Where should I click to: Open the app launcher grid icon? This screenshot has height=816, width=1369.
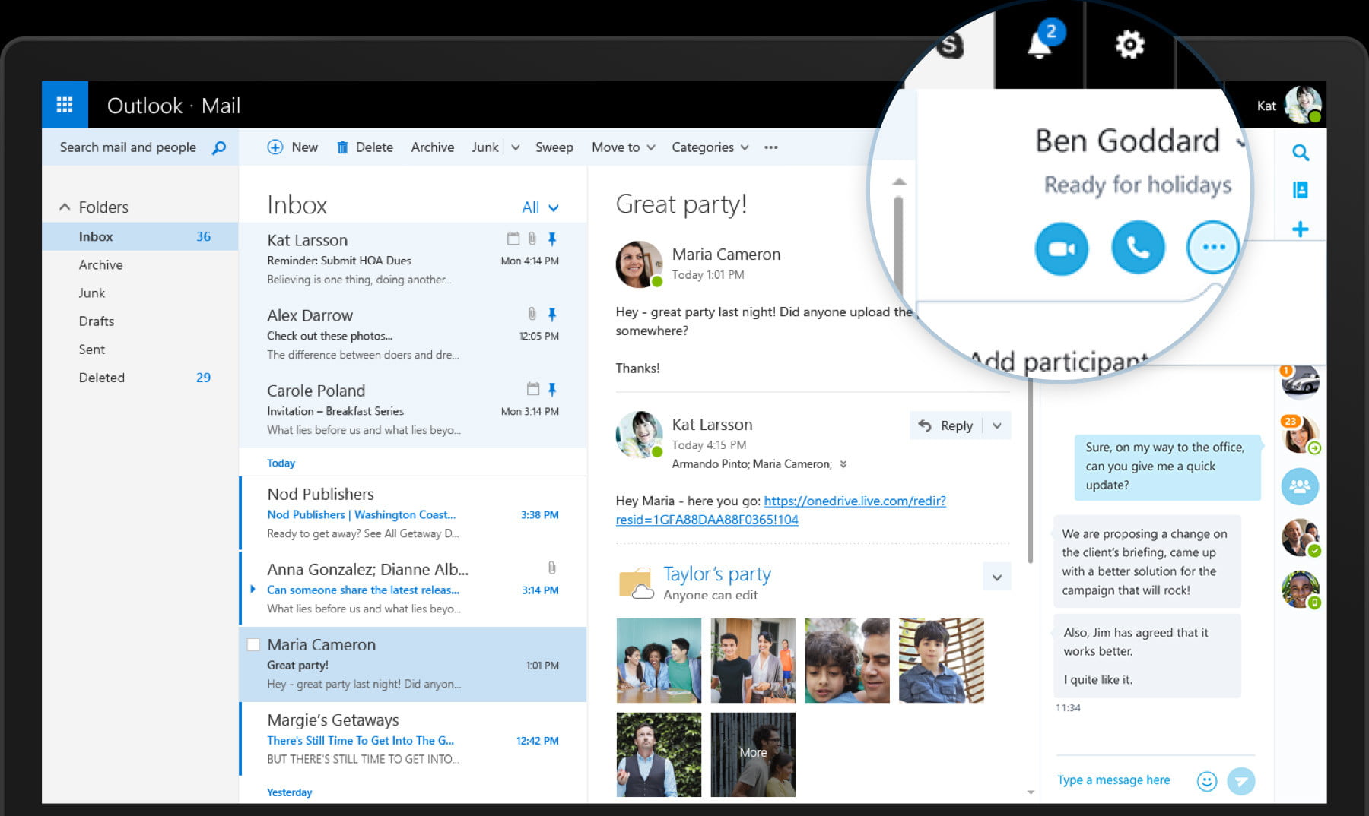click(x=65, y=105)
